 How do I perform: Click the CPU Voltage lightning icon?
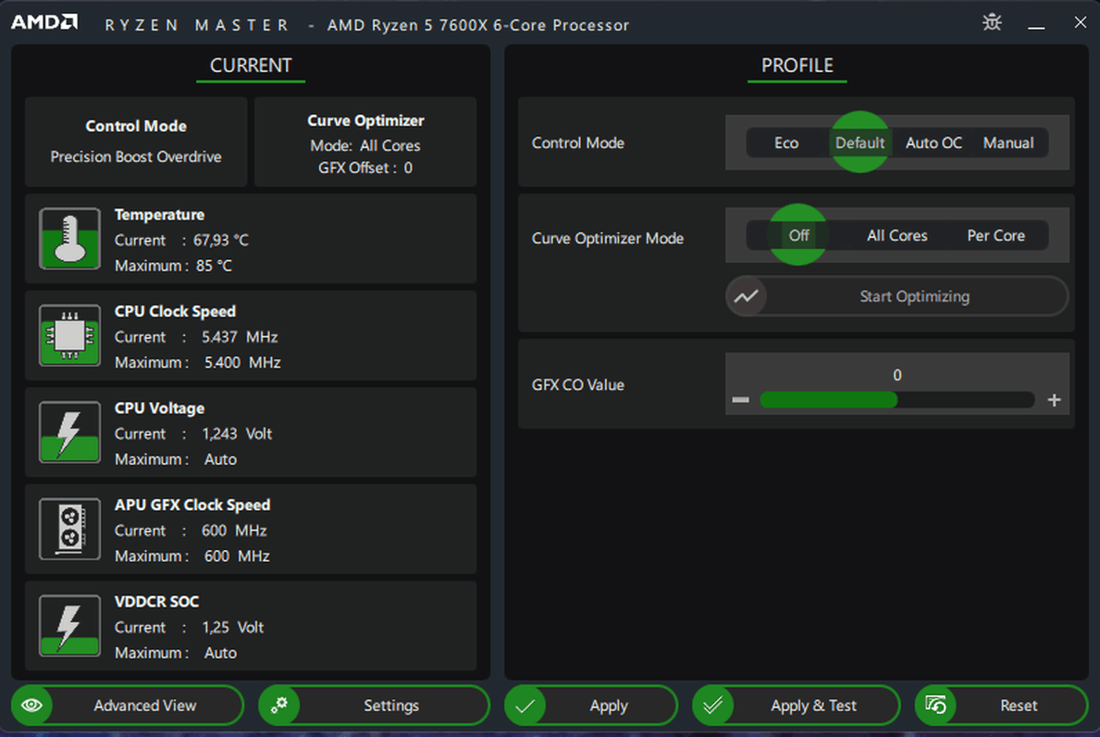pyautogui.click(x=69, y=432)
